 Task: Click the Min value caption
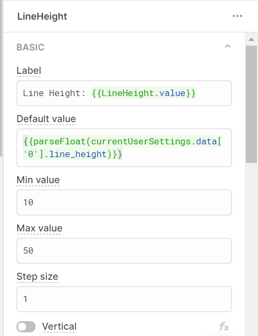click(x=38, y=180)
